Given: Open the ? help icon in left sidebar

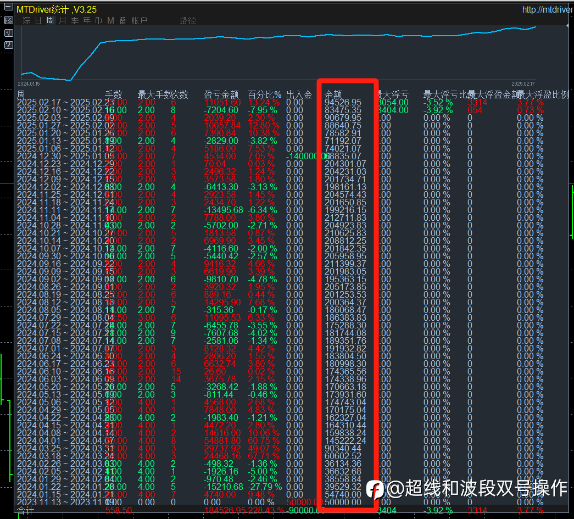Looking at the screenshot, I should pyautogui.click(x=8, y=45).
